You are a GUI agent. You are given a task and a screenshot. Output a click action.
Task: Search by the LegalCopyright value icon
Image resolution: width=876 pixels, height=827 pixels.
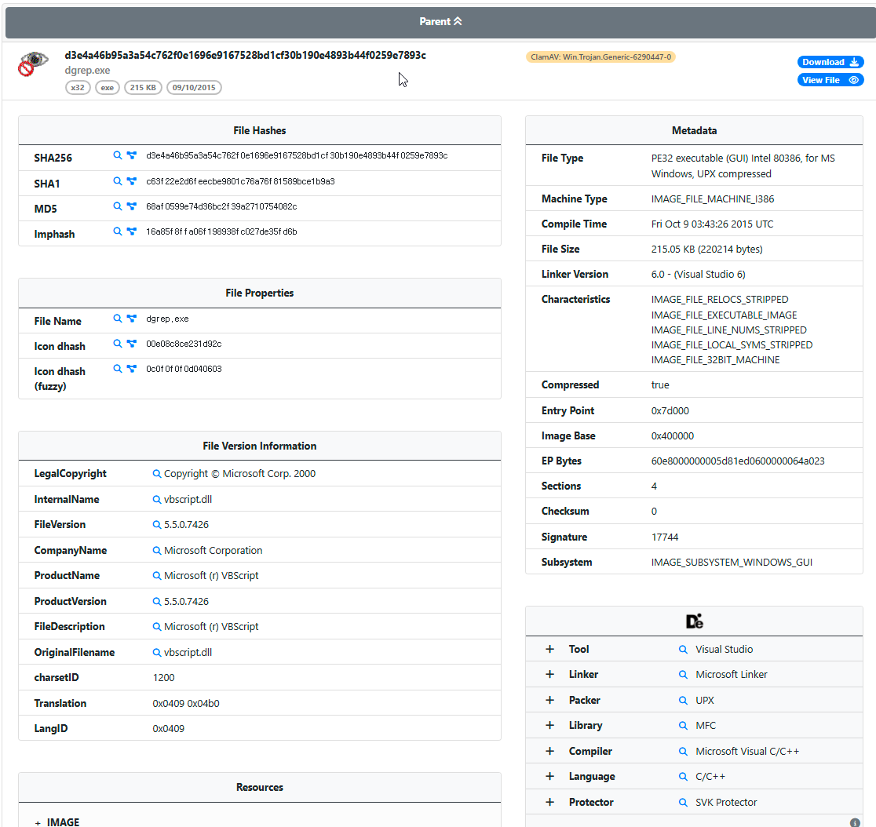point(157,474)
